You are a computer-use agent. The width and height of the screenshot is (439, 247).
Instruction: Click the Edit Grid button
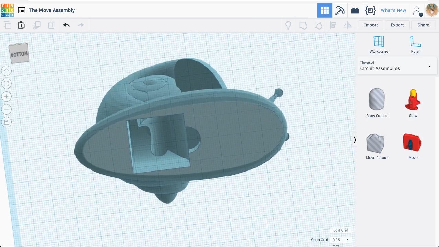point(341,230)
